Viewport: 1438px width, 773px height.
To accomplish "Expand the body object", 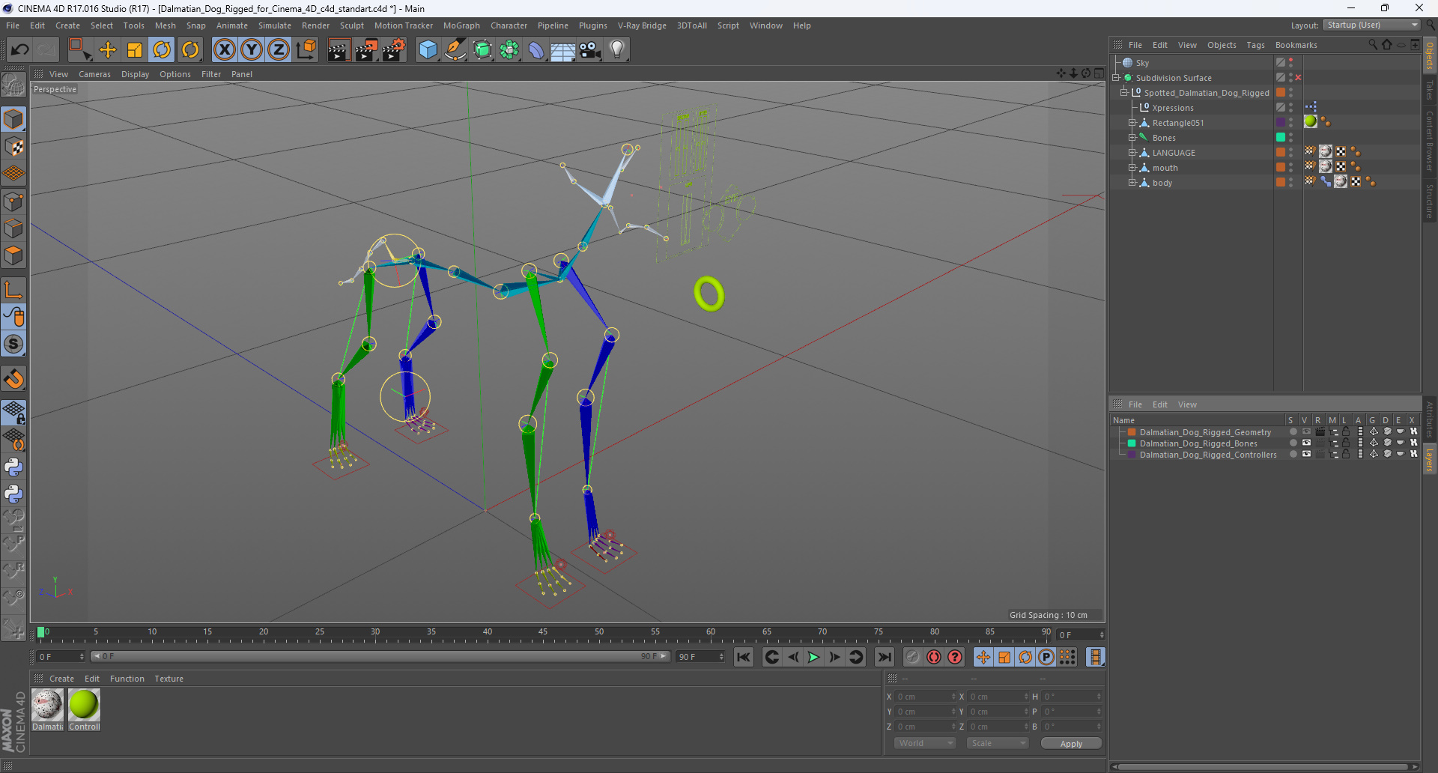I will point(1132,183).
